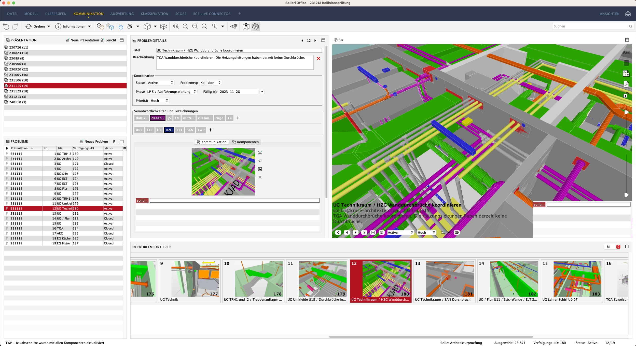Click the Neue Präsentation button
636x346 pixels.
click(x=82, y=40)
